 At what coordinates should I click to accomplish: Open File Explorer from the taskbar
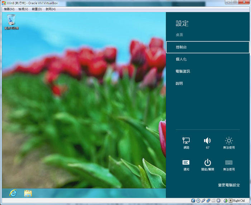[x=28, y=193]
